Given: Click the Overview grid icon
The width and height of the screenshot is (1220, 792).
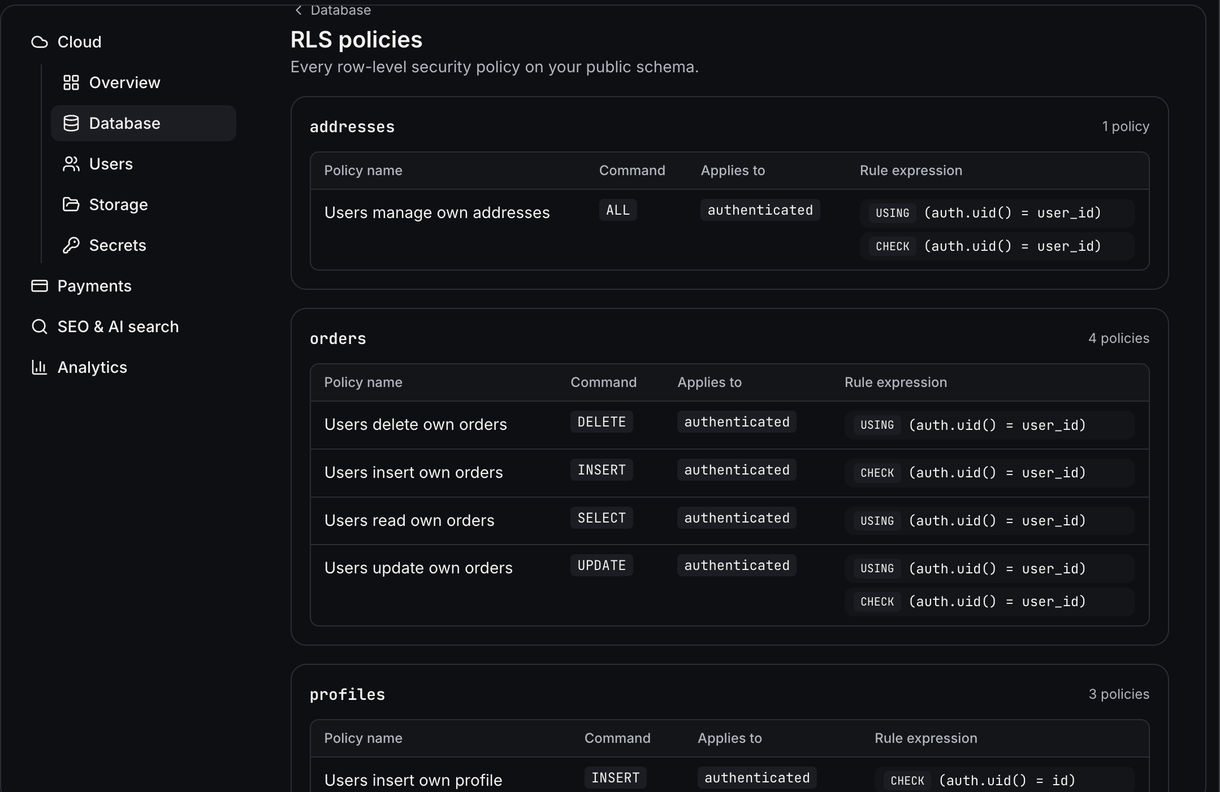Looking at the screenshot, I should tap(71, 82).
